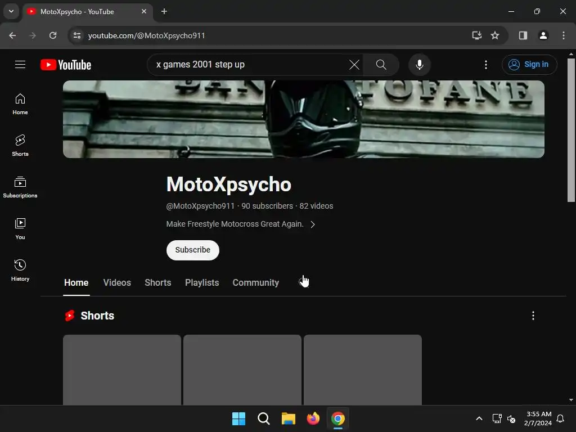The width and height of the screenshot is (576, 432).
Task: Select the MotoXpsycho - YouTube tab
Action: coord(87,12)
